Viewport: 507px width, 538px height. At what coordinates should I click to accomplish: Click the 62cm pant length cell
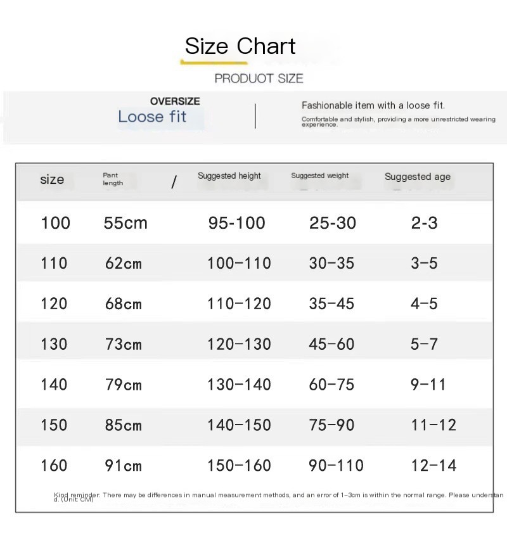[124, 264]
